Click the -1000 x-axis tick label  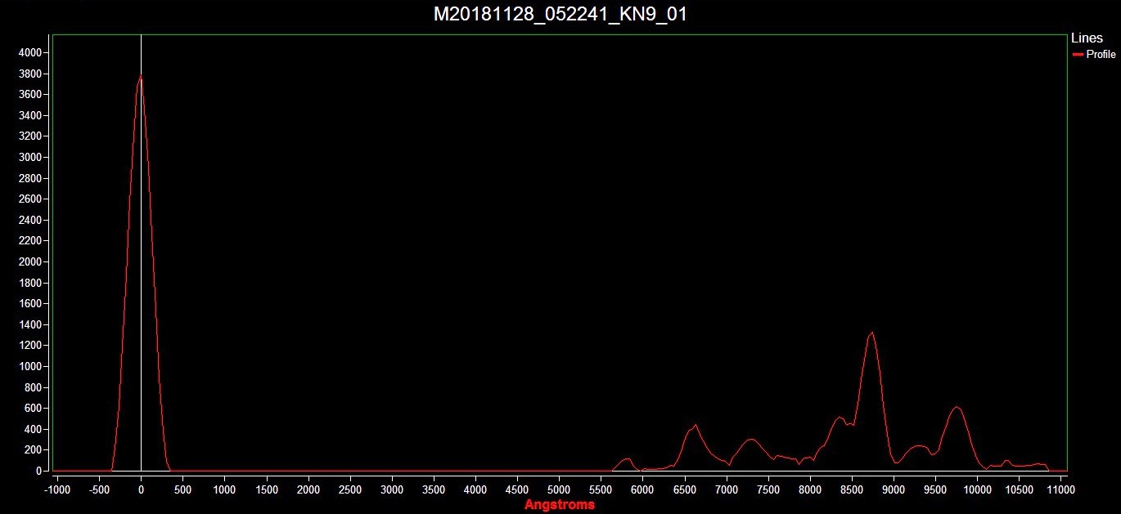(x=57, y=489)
